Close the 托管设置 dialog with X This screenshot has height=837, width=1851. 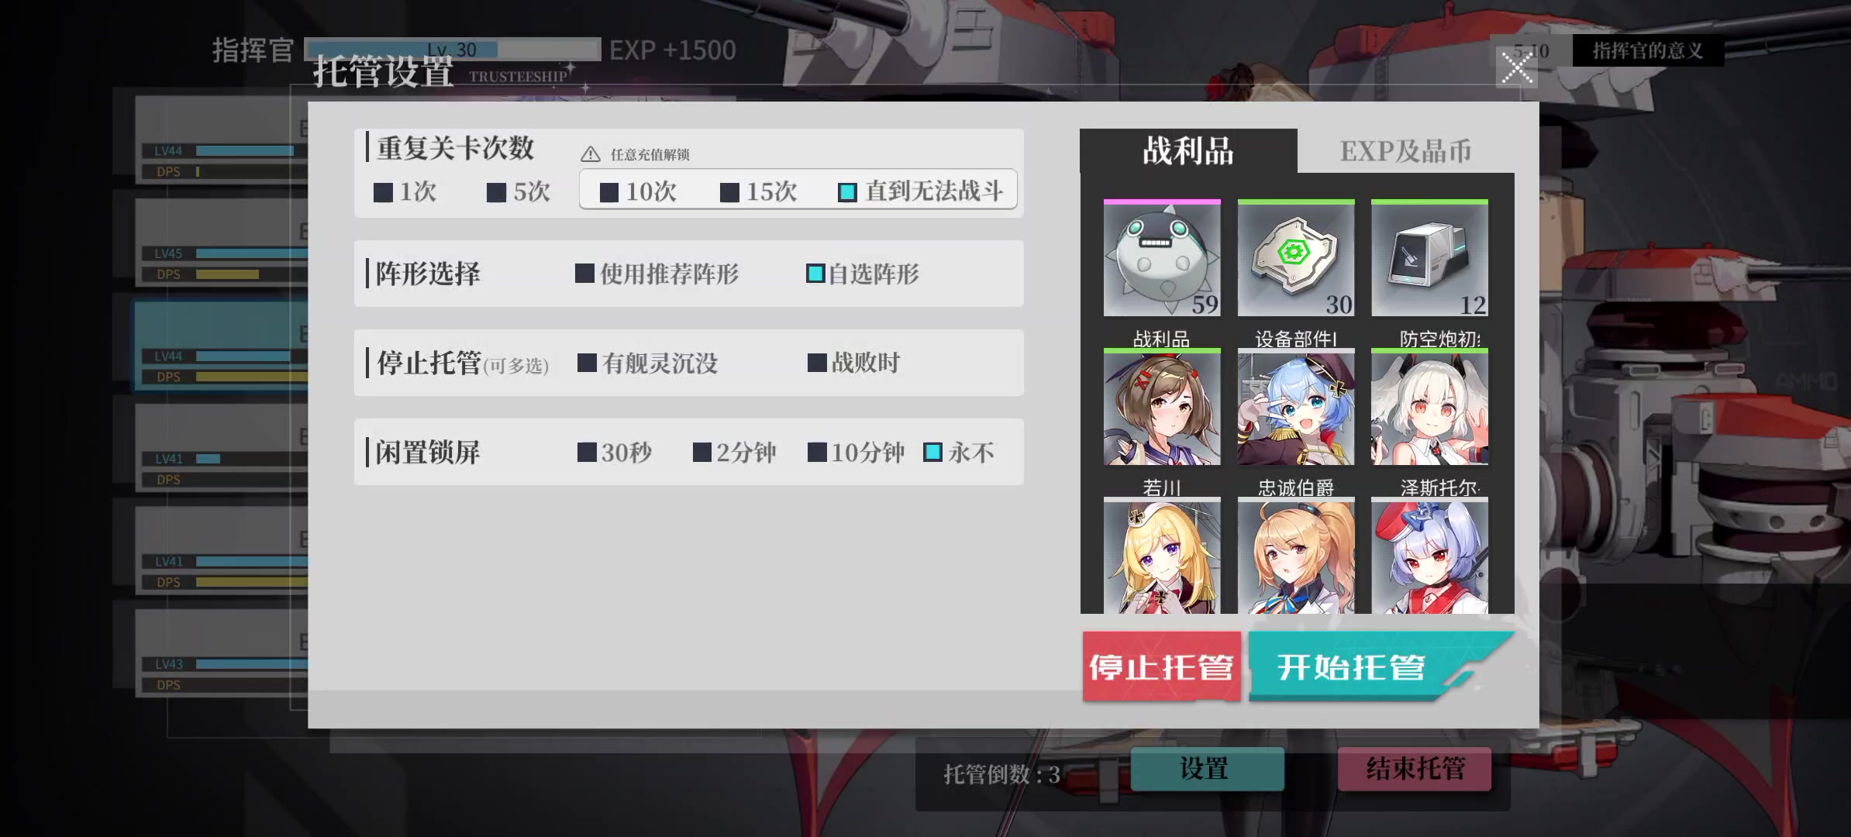1517,67
